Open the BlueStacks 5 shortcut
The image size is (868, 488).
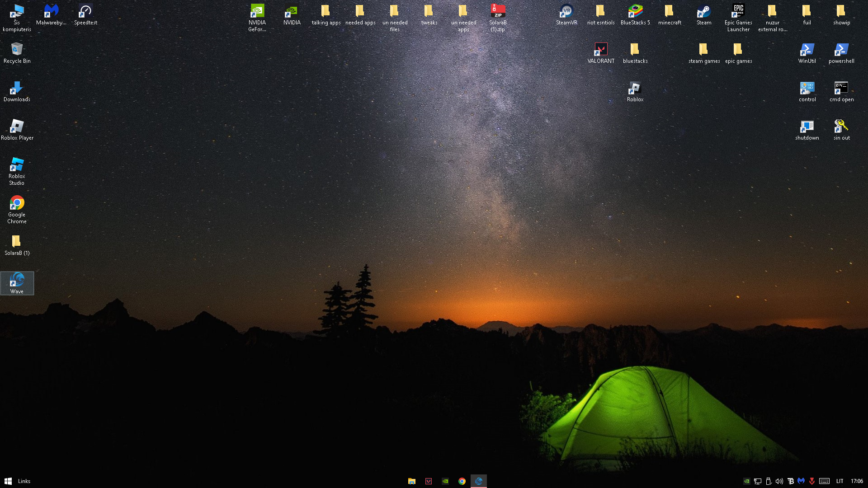(635, 14)
